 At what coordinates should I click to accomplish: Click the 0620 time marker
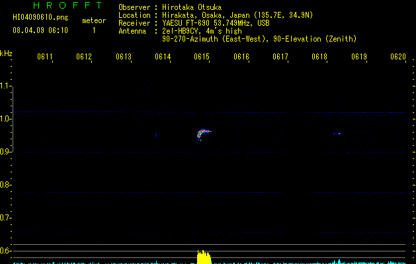[398, 57]
